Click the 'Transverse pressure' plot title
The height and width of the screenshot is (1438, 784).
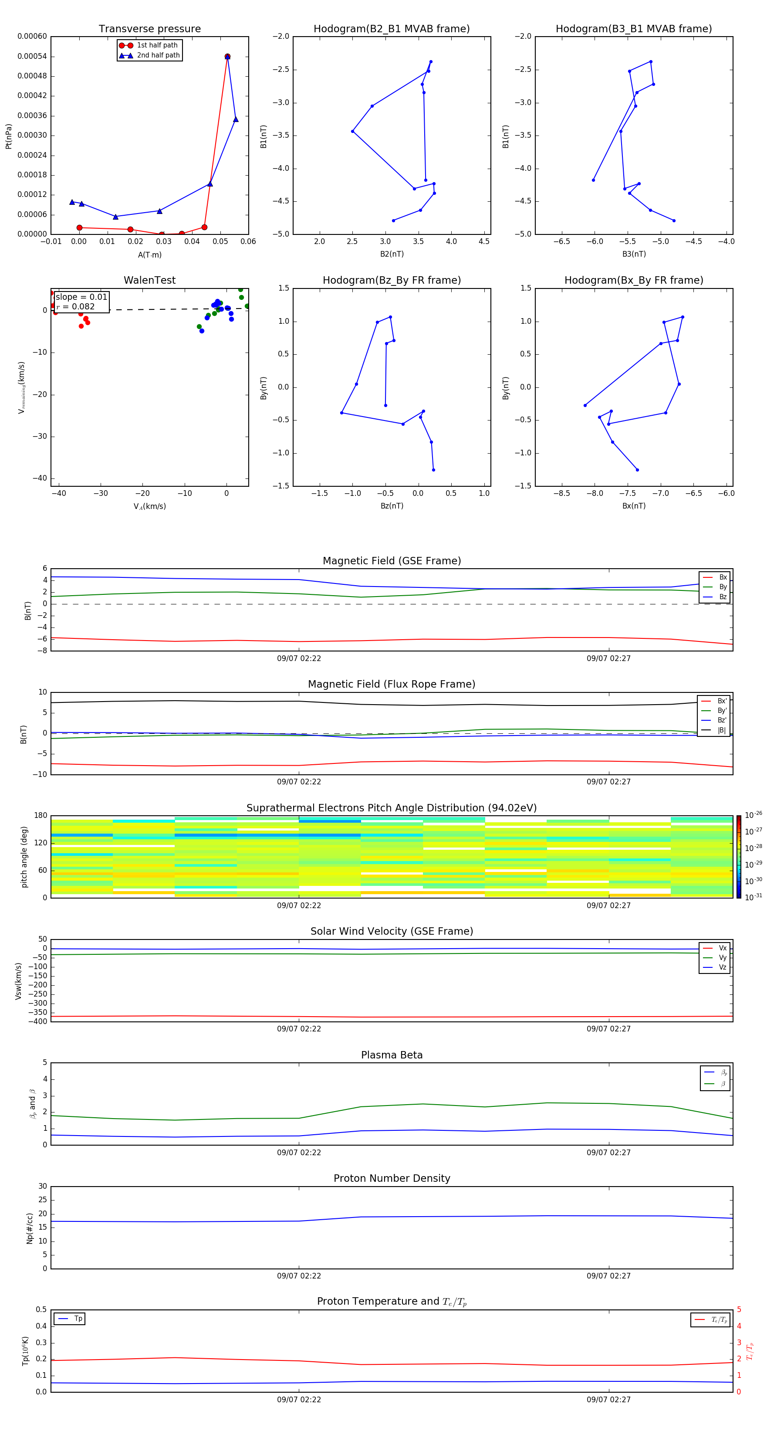point(149,29)
